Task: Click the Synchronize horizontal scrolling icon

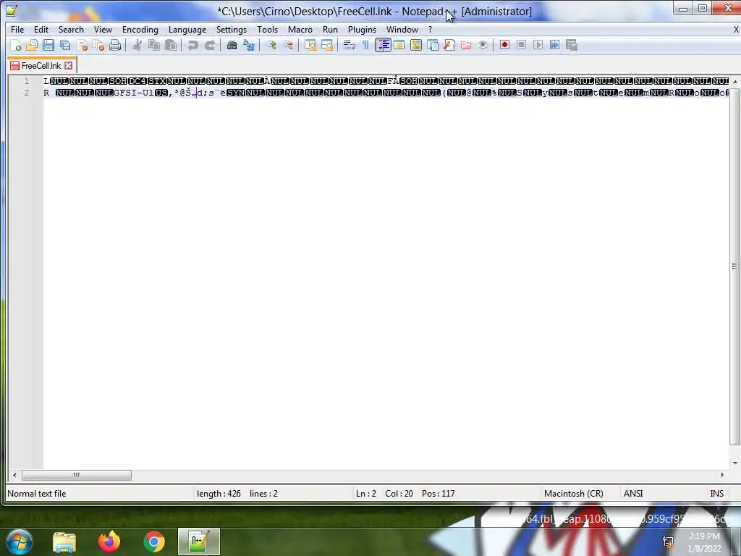Action: pos(327,46)
